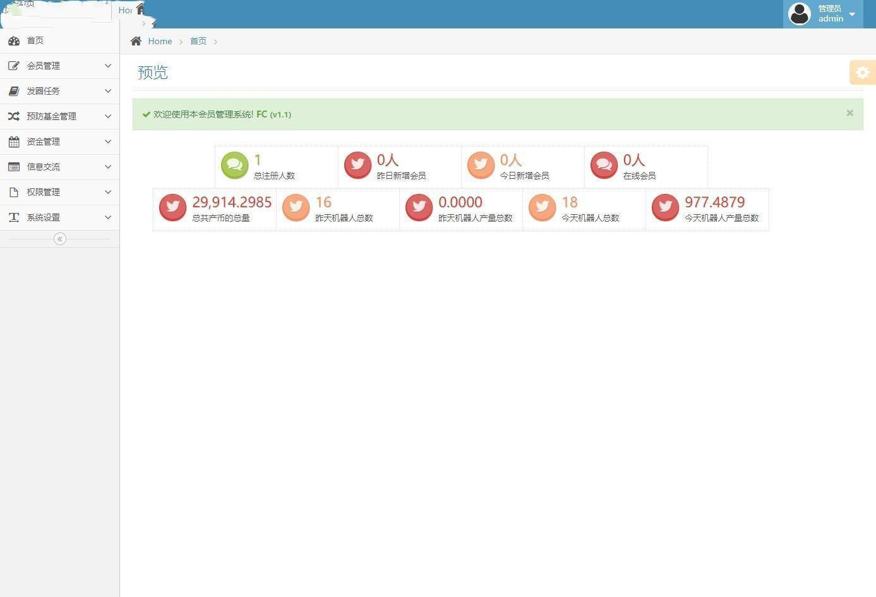Open the 首页 sidebar menu item
Viewport: 876px width, 597px height.
(59, 40)
